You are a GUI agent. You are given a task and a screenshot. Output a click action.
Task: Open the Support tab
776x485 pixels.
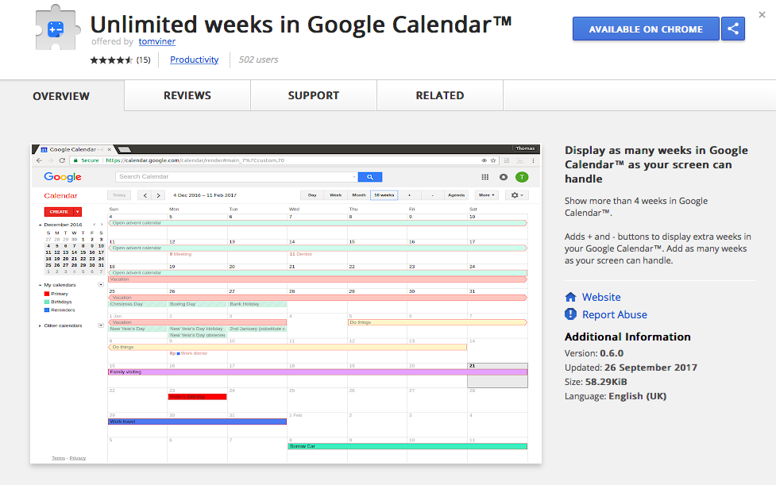[x=314, y=95]
